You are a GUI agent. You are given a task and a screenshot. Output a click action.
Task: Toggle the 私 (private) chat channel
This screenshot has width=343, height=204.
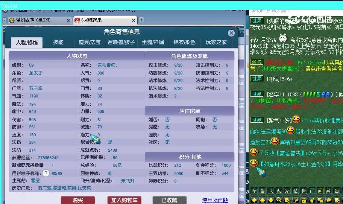[x=296, y=191]
